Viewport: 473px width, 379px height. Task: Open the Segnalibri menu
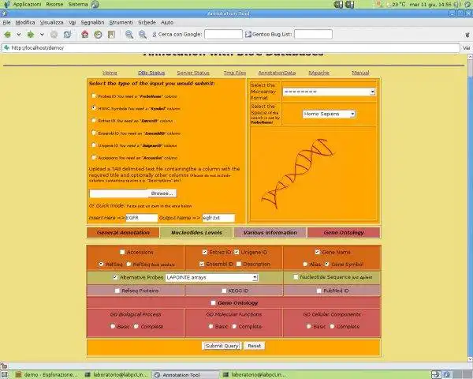coord(92,22)
